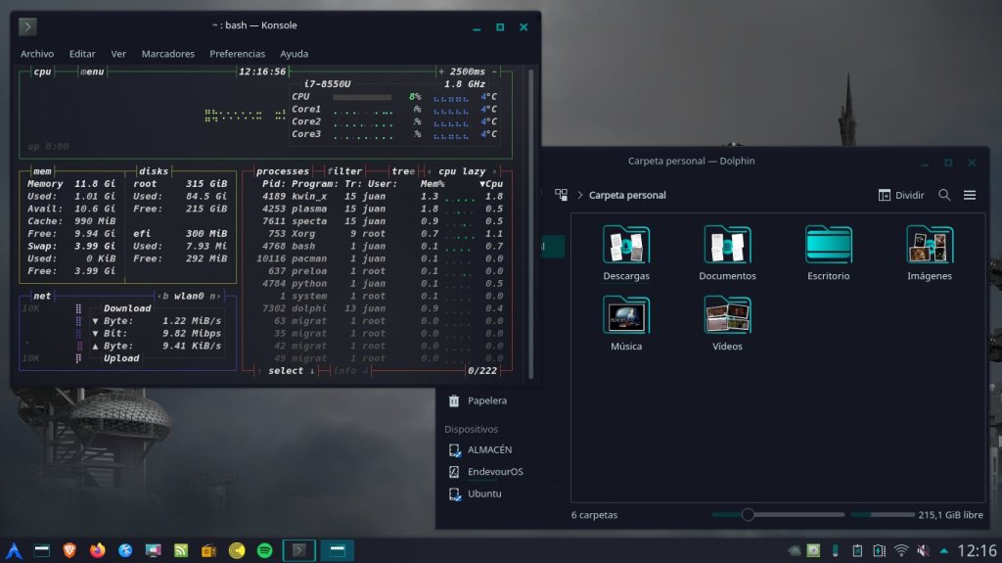Open Spotify from the taskbar
This screenshot has height=563, width=1002.
pyautogui.click(x=265, y=551)
